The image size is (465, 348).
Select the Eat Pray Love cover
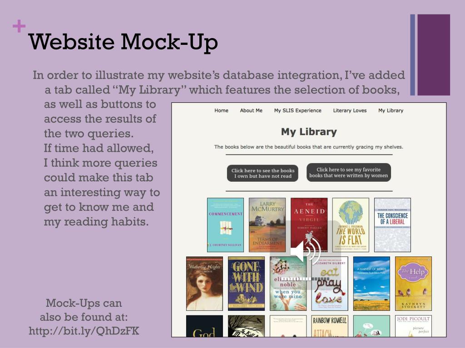330,284
